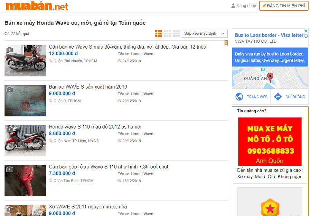This screenshot has height=216, width=311.
Task: Switch to the orange list view
Action: [x=159, y=34]
